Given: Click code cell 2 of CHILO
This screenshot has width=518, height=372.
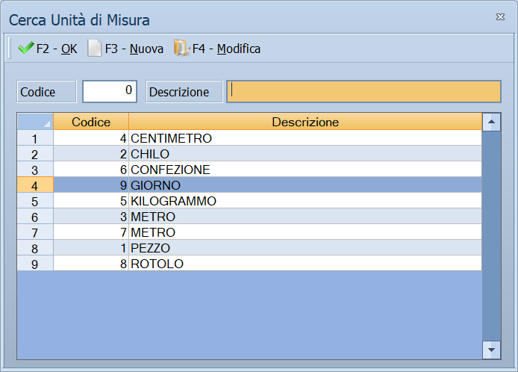Looking at the screenshot, I should tap(91, 154).
